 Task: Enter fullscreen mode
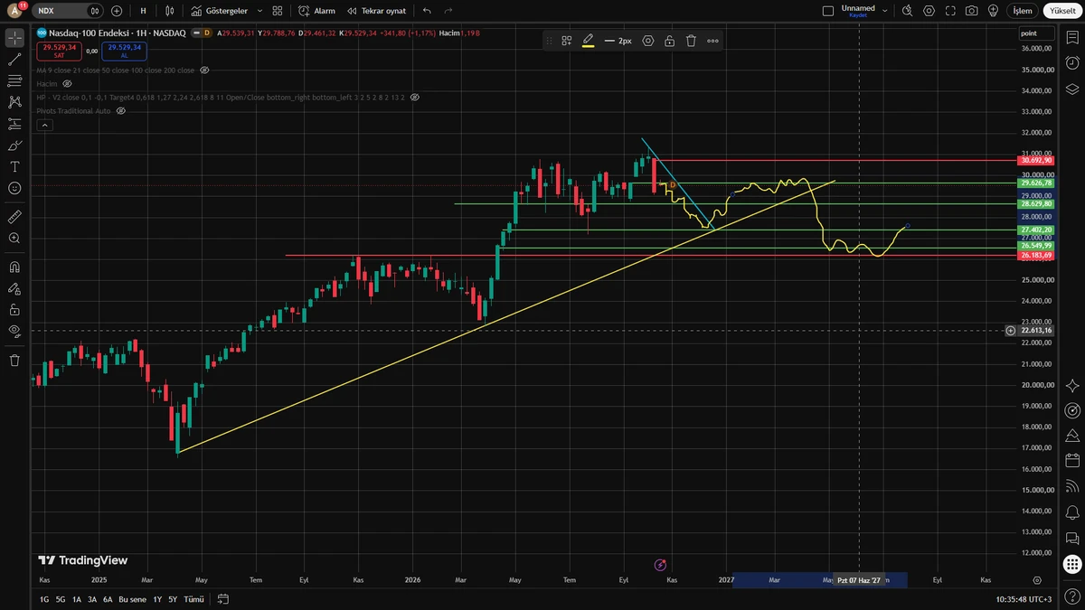tap(950, 11)
